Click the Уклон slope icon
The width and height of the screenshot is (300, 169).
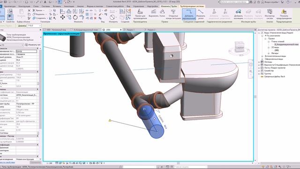click(162, 13)
